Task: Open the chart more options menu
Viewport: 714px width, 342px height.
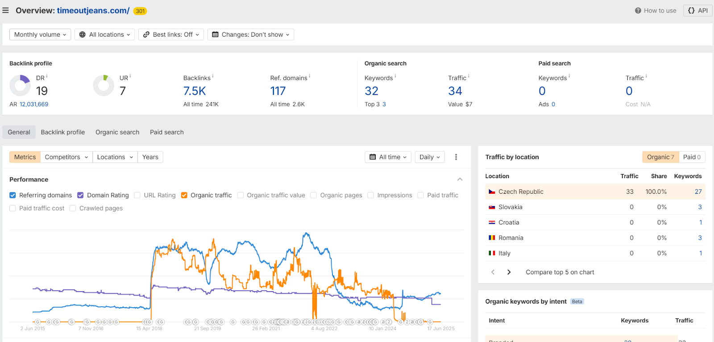Action: coord(456,157)
